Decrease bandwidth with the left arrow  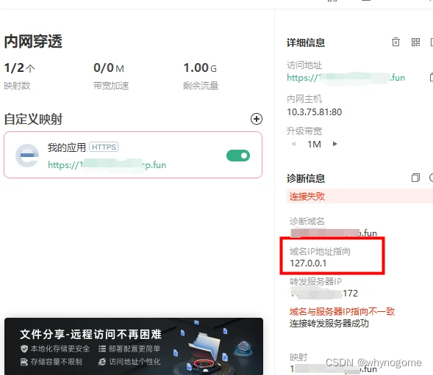[x=294, y=144]
